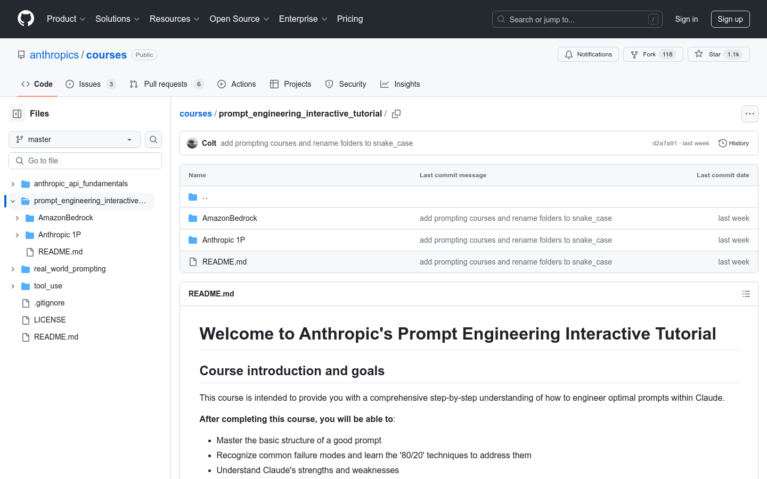Copy the path with the copy icon
Image resolution: width=767 pixels, height=479 pixels.
(396, 114)
